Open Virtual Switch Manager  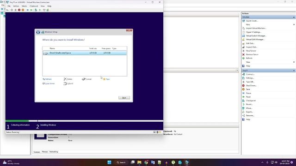(x=256, y=36)
